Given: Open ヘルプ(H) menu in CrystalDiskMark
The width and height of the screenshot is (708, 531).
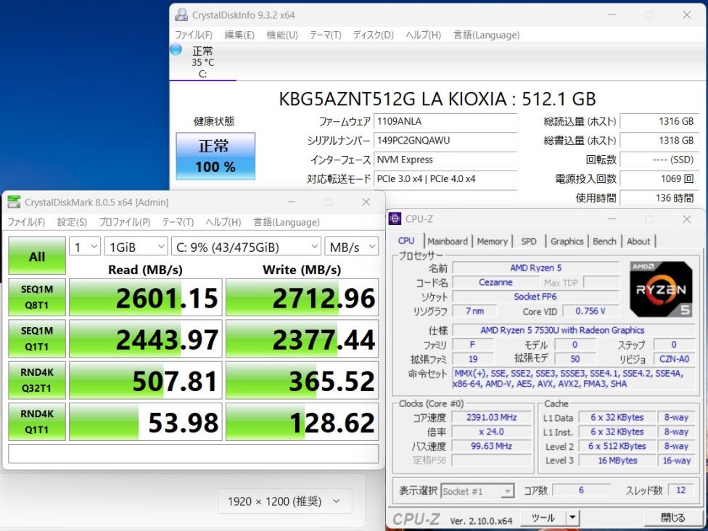Looking at the screenshot, I should click(x=223, y=222).
